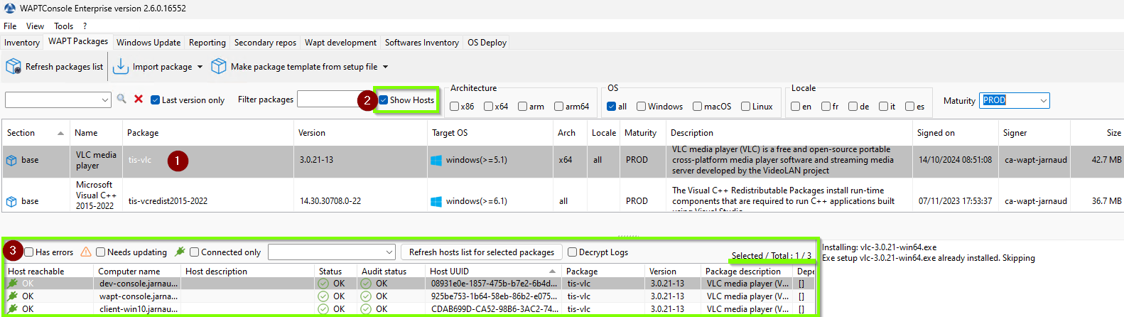Click the orange warning triangle icon
1124x317 pixels.
pos(86,252)
